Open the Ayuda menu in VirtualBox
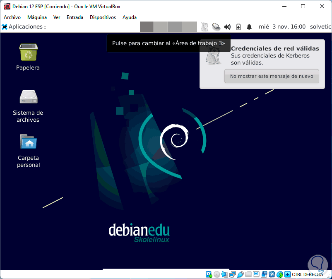The width and height of the screenshot is (332, 279). 130,17
